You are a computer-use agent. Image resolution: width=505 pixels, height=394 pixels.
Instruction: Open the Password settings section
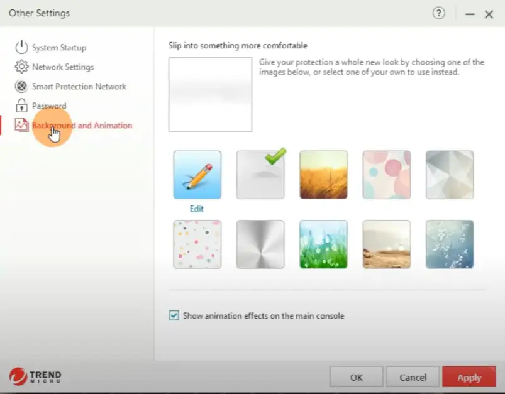tap(49, 106)
